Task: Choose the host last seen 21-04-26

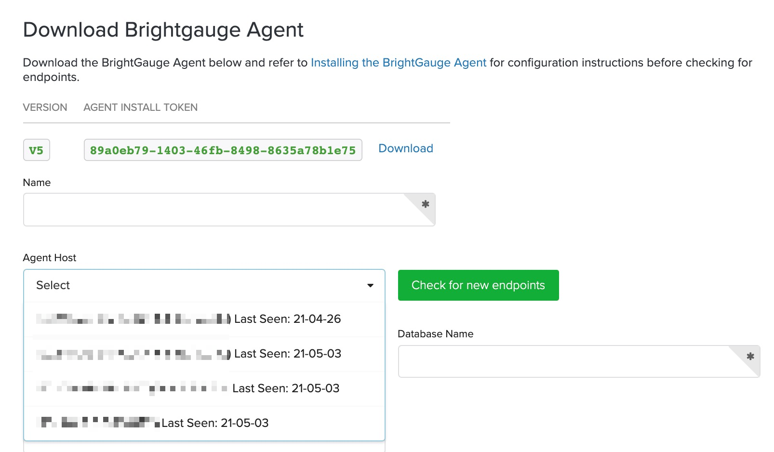Action: pos(204,319)
